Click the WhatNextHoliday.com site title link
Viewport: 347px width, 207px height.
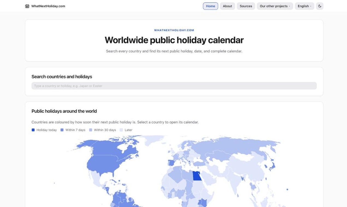[48, 6]
